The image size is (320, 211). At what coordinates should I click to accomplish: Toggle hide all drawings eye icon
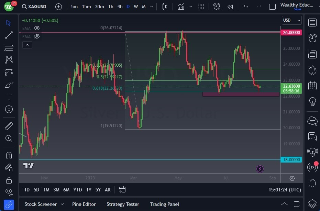(9, 192)
